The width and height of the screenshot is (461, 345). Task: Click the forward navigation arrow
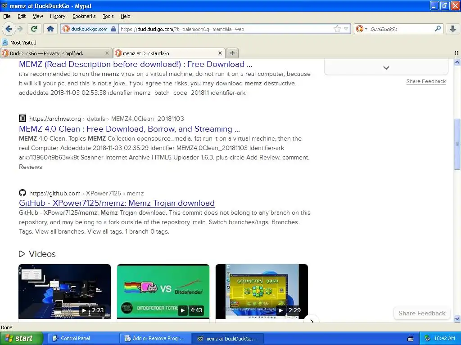[20, 29]
